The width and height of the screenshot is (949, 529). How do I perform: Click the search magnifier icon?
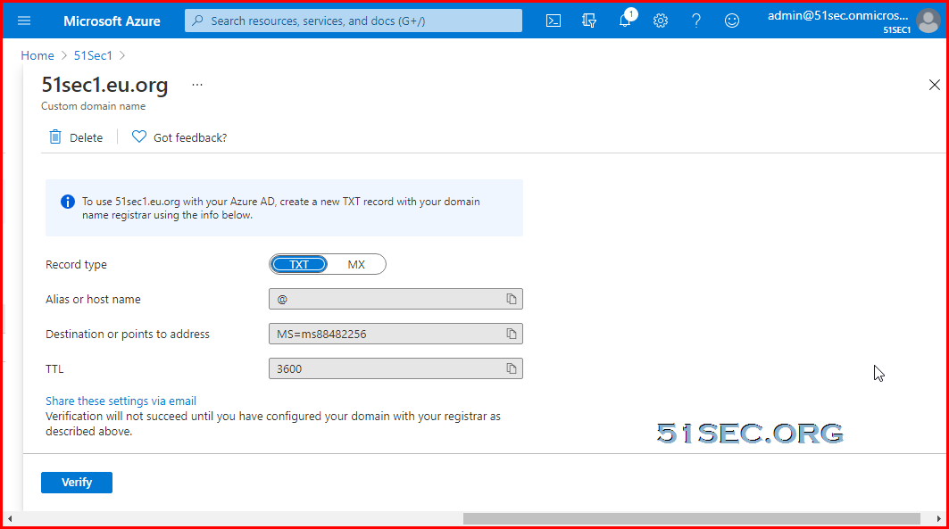pos(197,21)
